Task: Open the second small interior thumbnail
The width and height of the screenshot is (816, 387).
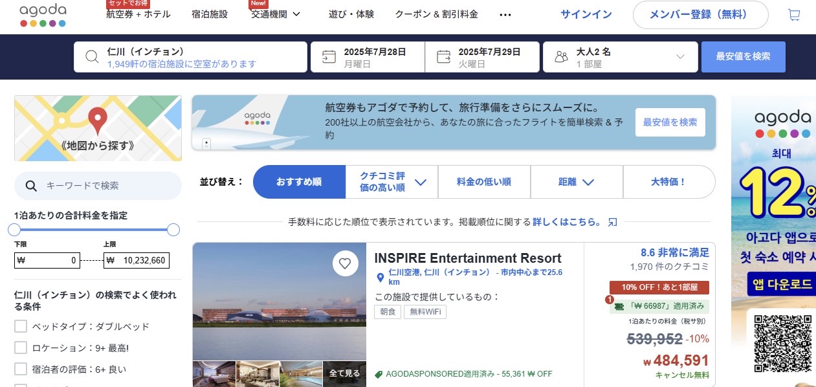Action: click(258, 374)
